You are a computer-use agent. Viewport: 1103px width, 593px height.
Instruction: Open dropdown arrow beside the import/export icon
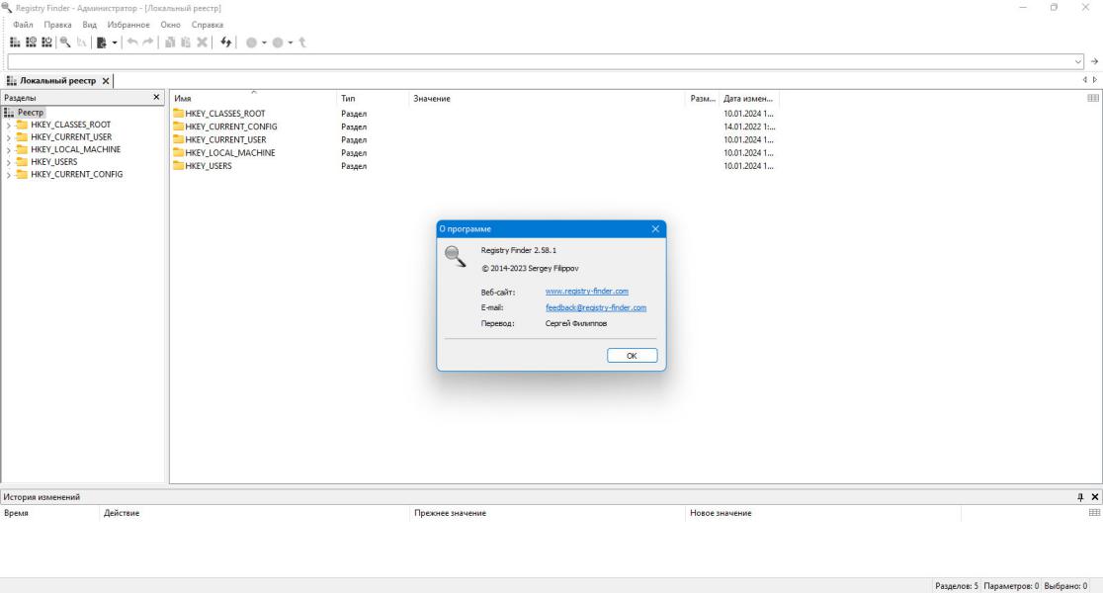pyautogui.click(x=114, y=42)
